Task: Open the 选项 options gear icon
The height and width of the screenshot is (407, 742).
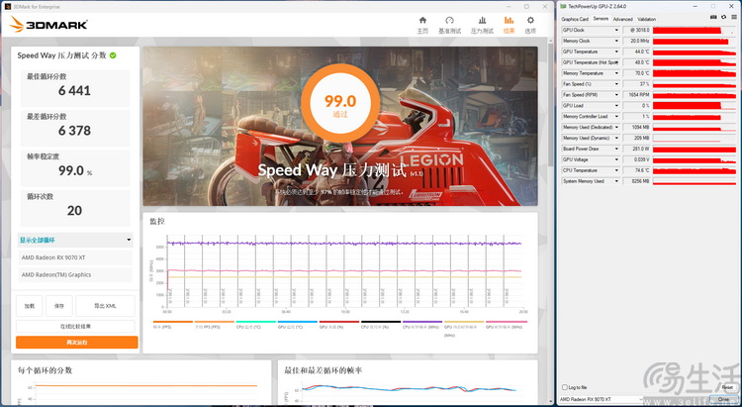Action: pos(530,22)
